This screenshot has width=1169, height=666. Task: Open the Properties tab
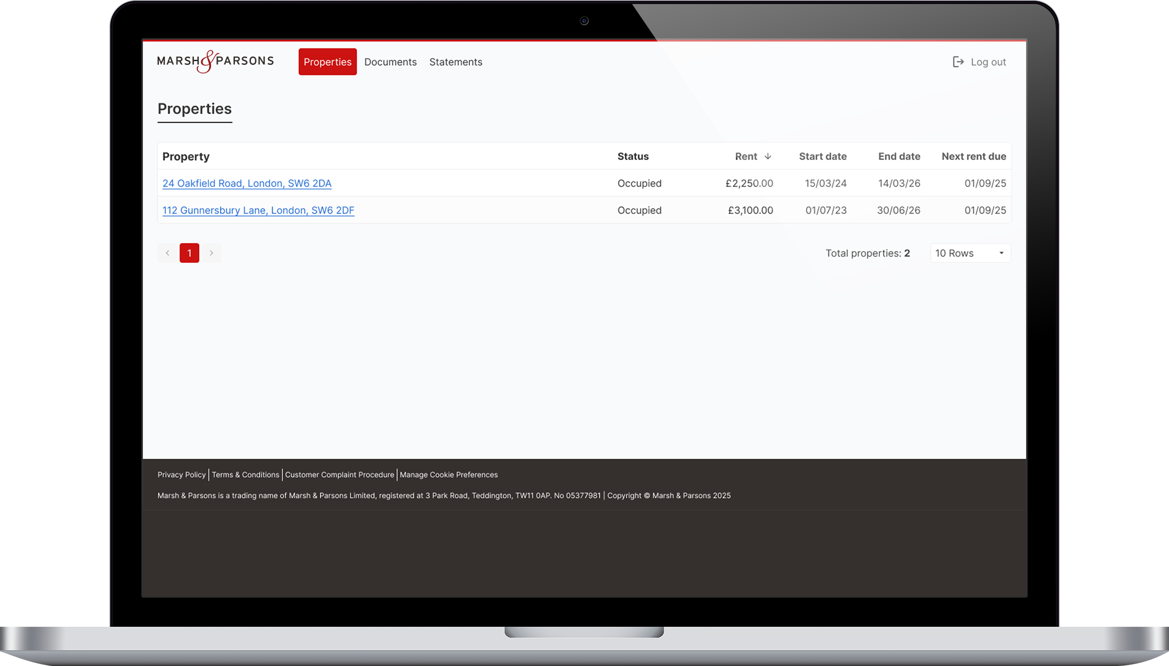coord(327,62)
